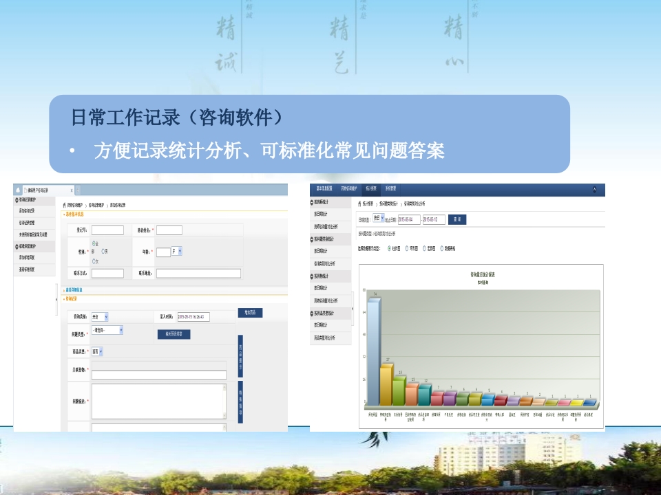
Task: Open the 系统管理 top menu tab
Action: click(390, 188)
